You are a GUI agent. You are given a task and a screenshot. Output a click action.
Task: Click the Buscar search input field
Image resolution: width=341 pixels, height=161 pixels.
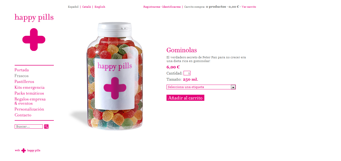[x=29, y=127]
